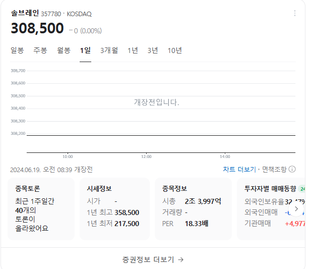Open the 투자자별 매매동향 card

[271, 209]
